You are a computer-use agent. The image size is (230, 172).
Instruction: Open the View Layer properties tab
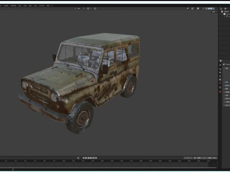pyautogui.click(x=220, y=76)
